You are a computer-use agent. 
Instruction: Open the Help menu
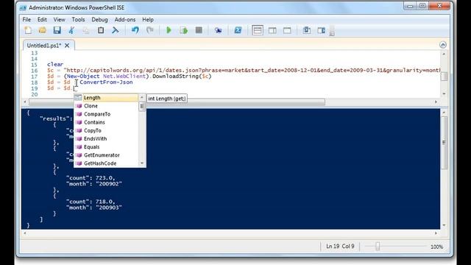click(148, 20)
